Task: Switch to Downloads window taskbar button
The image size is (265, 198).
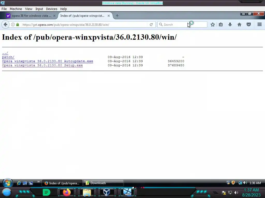Action: 104,183
